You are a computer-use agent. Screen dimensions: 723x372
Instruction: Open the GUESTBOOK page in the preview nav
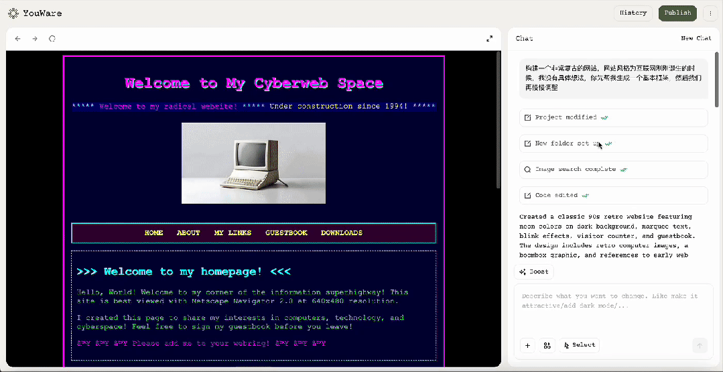[x=286, y=233]
